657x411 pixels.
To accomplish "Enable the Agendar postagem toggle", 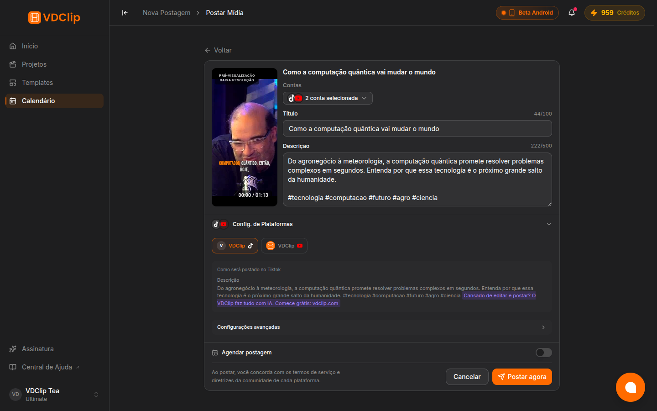I will [543, 353].
